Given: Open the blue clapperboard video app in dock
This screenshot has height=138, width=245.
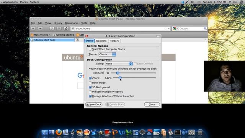Looking at the screenshot, I should [93, 132].
